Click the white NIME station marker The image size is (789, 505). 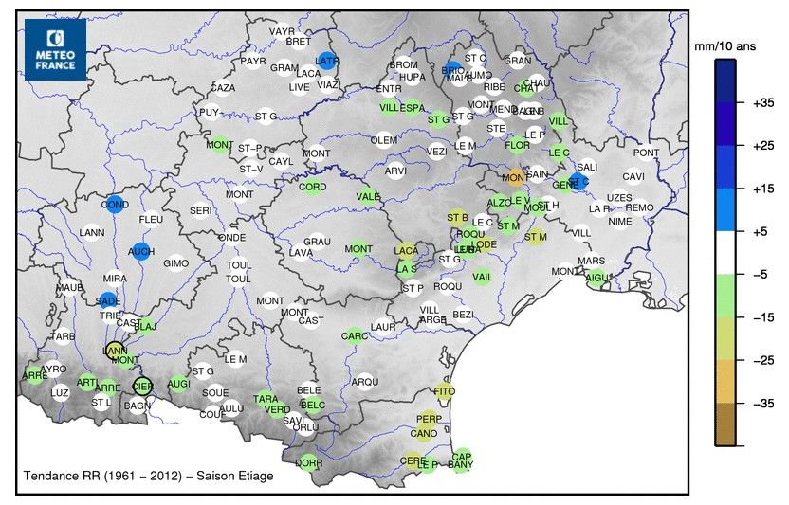[x=619, y=222]
